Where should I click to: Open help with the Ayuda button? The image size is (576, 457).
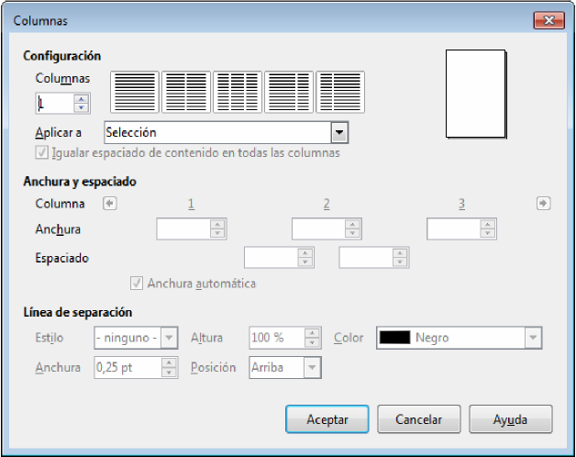[x=510, y=419]
